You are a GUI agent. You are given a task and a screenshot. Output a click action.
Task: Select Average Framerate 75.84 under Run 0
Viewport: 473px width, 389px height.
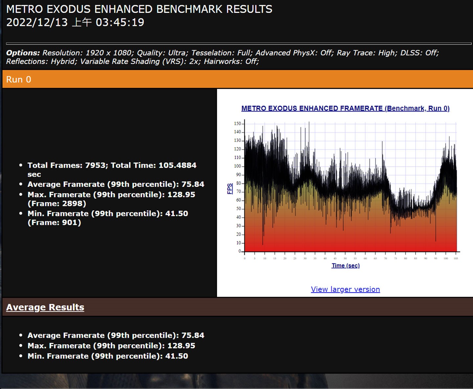click(x=116, y=184)
